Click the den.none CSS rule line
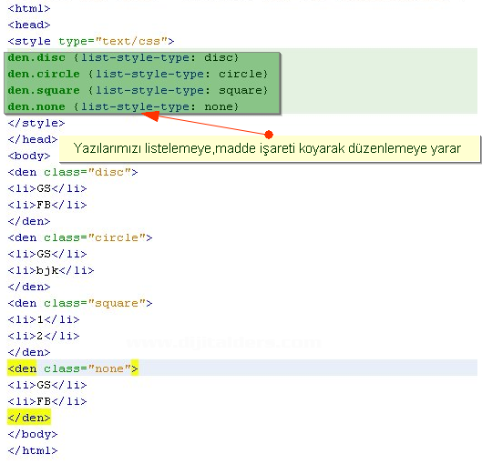Image resolution: width=482 pixels, height=464 pixels. coord(123,106)
